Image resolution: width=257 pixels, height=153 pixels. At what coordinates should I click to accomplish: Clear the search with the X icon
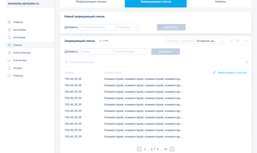pos(247,62)
